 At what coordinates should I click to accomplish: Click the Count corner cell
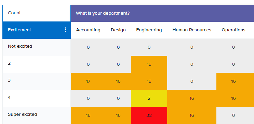click(37, 13)
